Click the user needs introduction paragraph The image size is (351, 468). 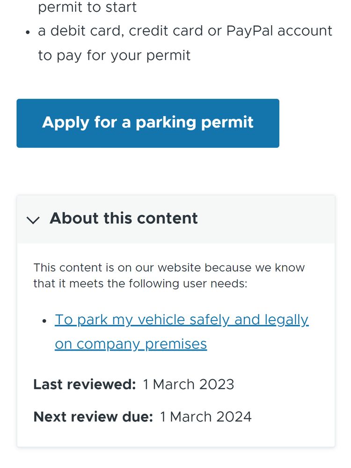click(x=168, y=275)
